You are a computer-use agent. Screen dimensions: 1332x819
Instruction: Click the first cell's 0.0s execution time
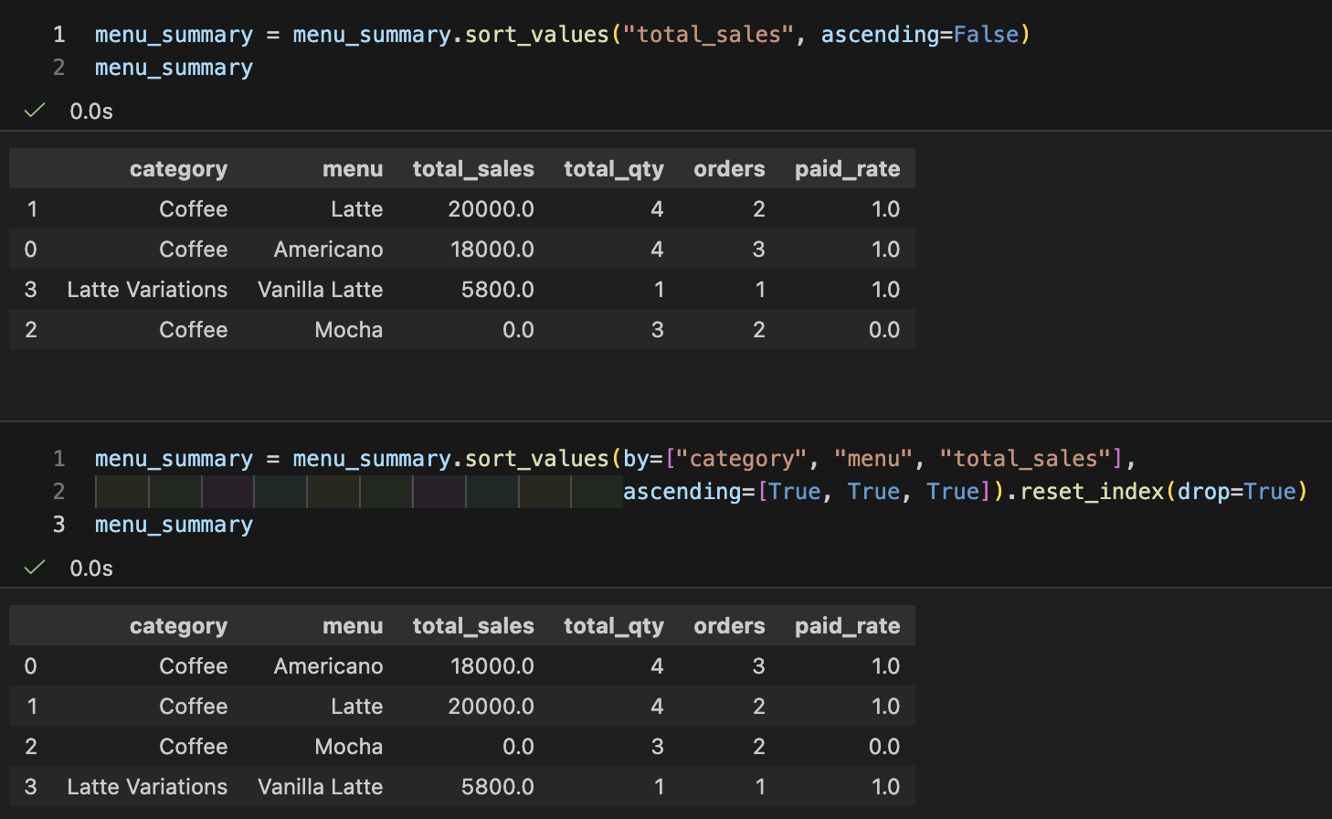(91, 112)
